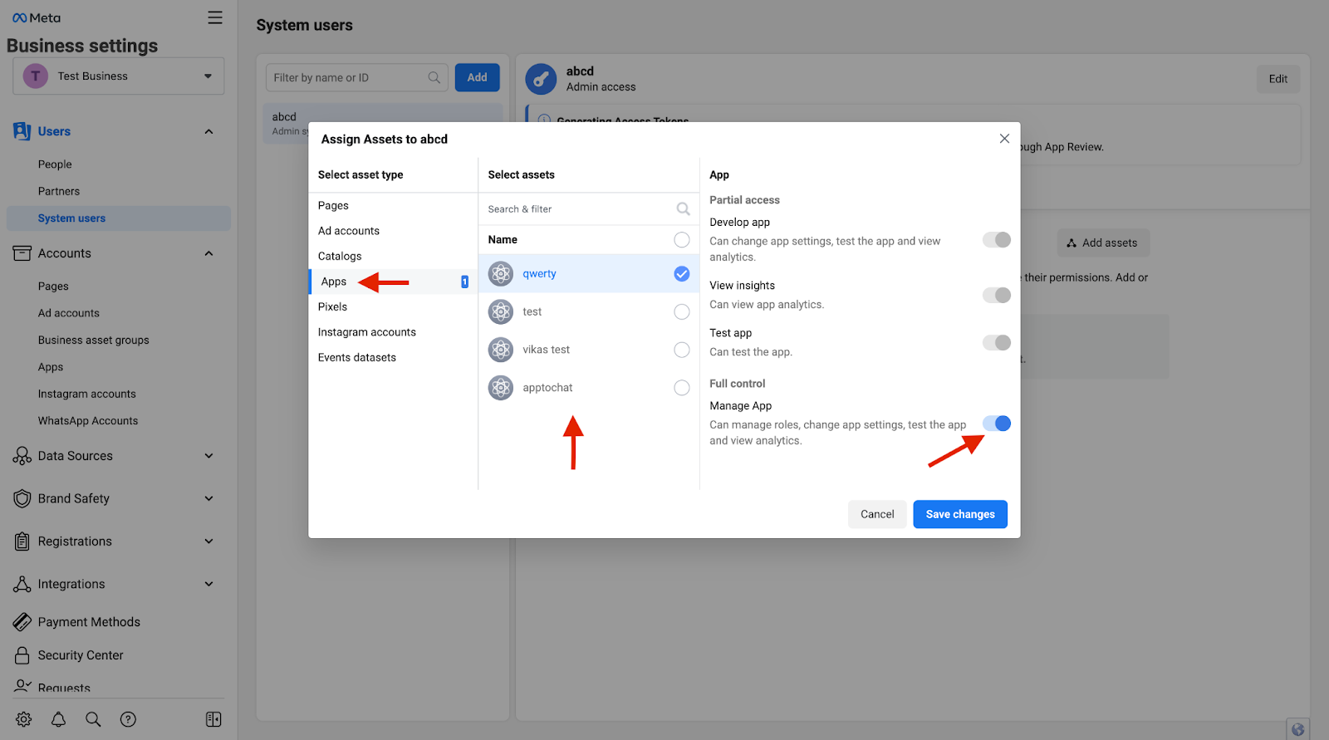Open Business asset groups in sidebar

[94, 341]
